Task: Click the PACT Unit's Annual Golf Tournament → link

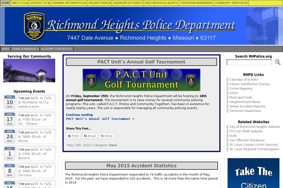Action: (100, 119)
